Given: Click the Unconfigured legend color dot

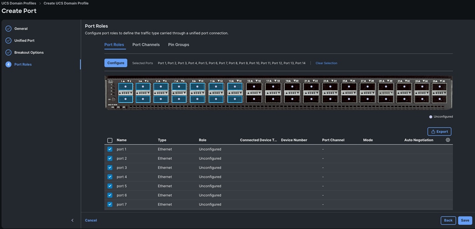Looking at the screenshot, I should pyautogui.click(x=431, y=117).
